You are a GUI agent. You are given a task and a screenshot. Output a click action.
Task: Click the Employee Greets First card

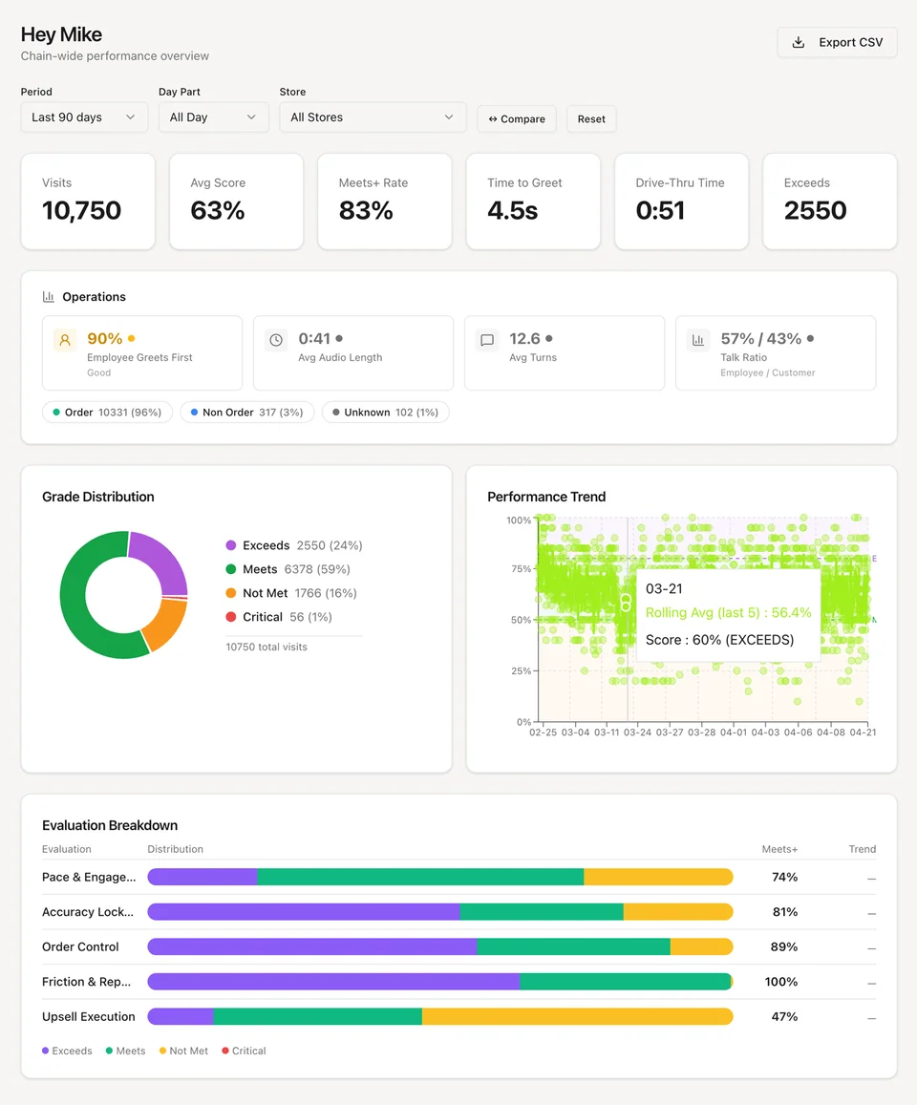point(142,353)
